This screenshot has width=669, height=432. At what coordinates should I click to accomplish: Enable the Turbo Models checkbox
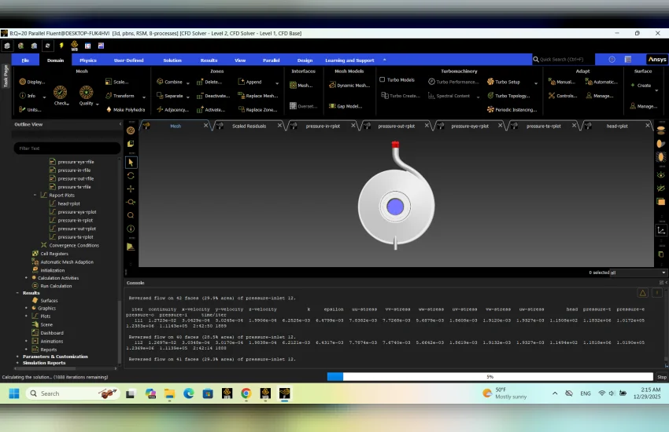click(383, 79)
